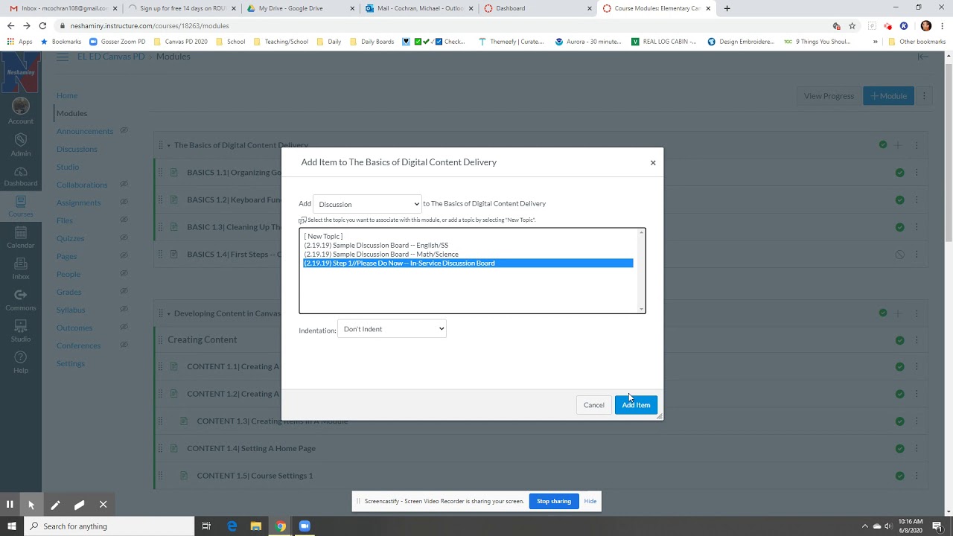Click the Cancel button in the dialog

pyautogui.click(x=593, y=405)
